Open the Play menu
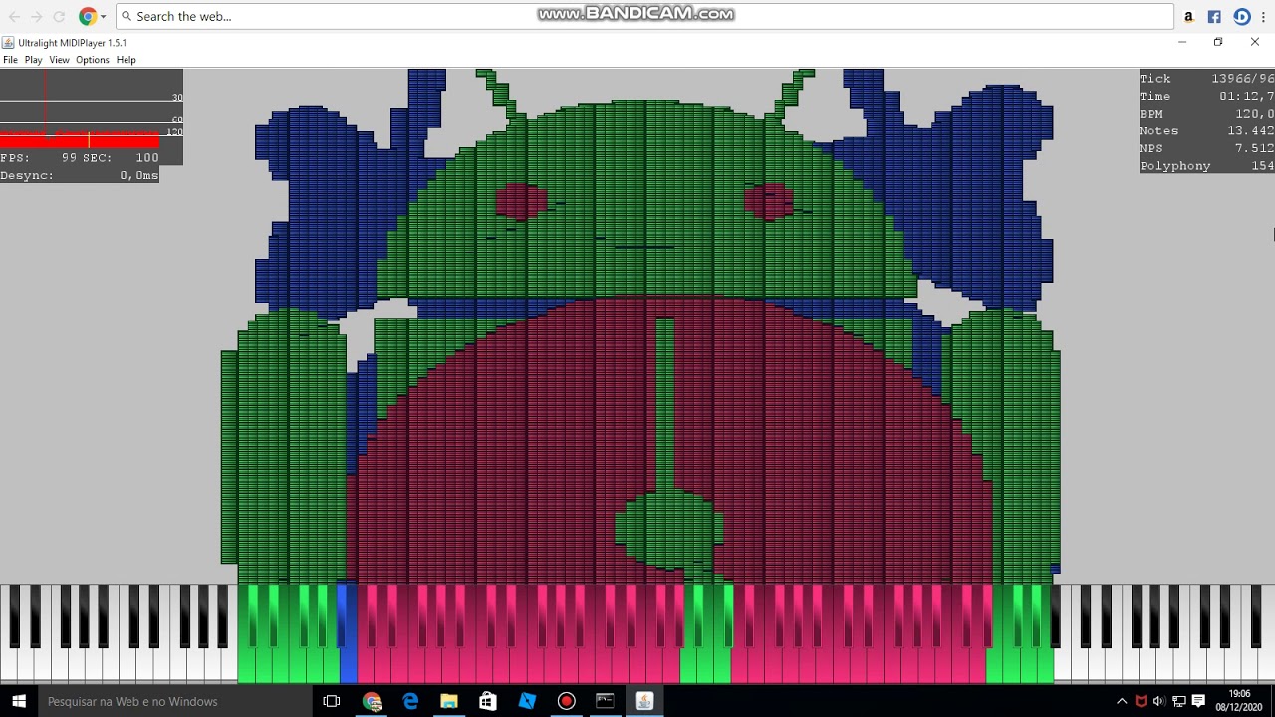Image resolution: width=1275 pixels, height=717 pixels. [34, 60]
